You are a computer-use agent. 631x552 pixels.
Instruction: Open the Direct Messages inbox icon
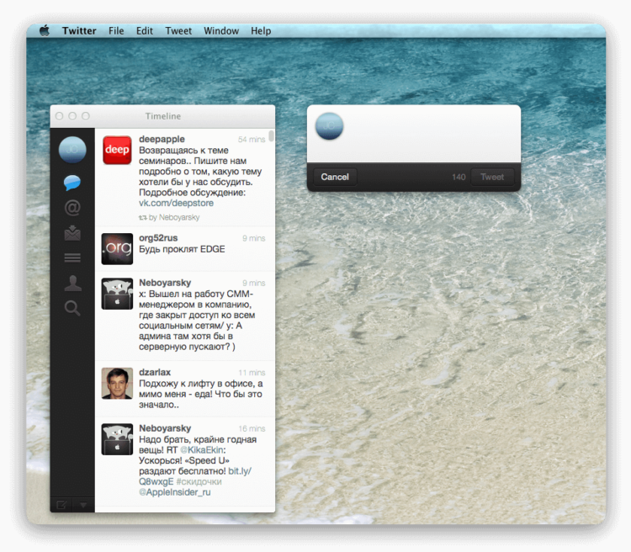click(72, 233)
